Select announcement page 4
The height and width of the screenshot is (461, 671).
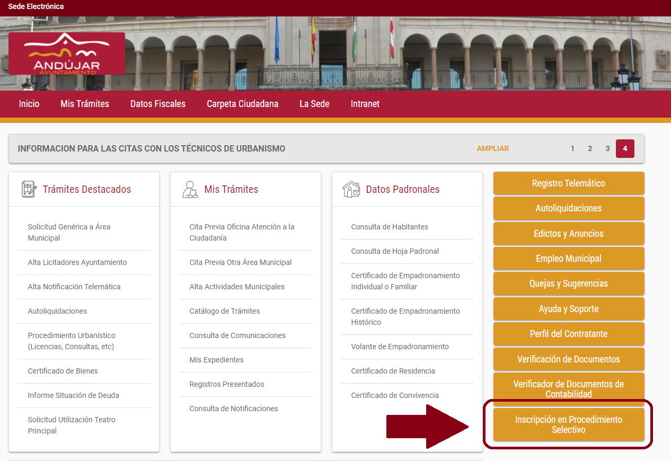(625, 149)
